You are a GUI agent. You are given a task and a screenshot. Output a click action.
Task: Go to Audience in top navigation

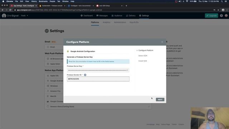click(x=117, y=16)
